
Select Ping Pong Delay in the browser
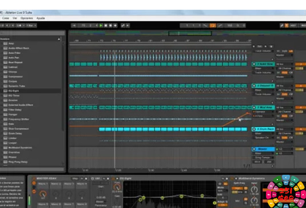point(18,162)
